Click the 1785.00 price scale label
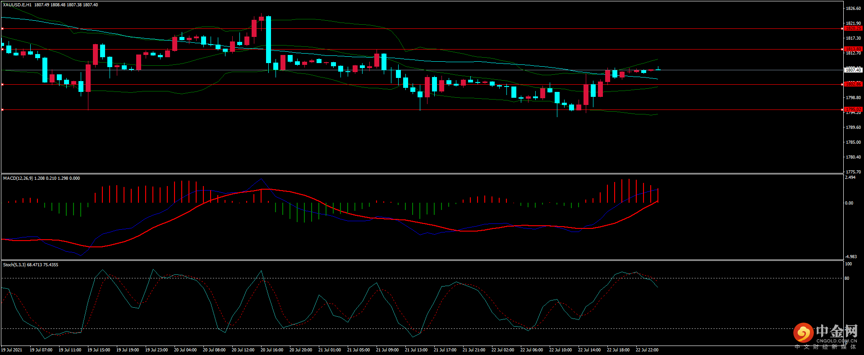Image resolution: width=864 pixels, height=355 pixels. (853, 142)
